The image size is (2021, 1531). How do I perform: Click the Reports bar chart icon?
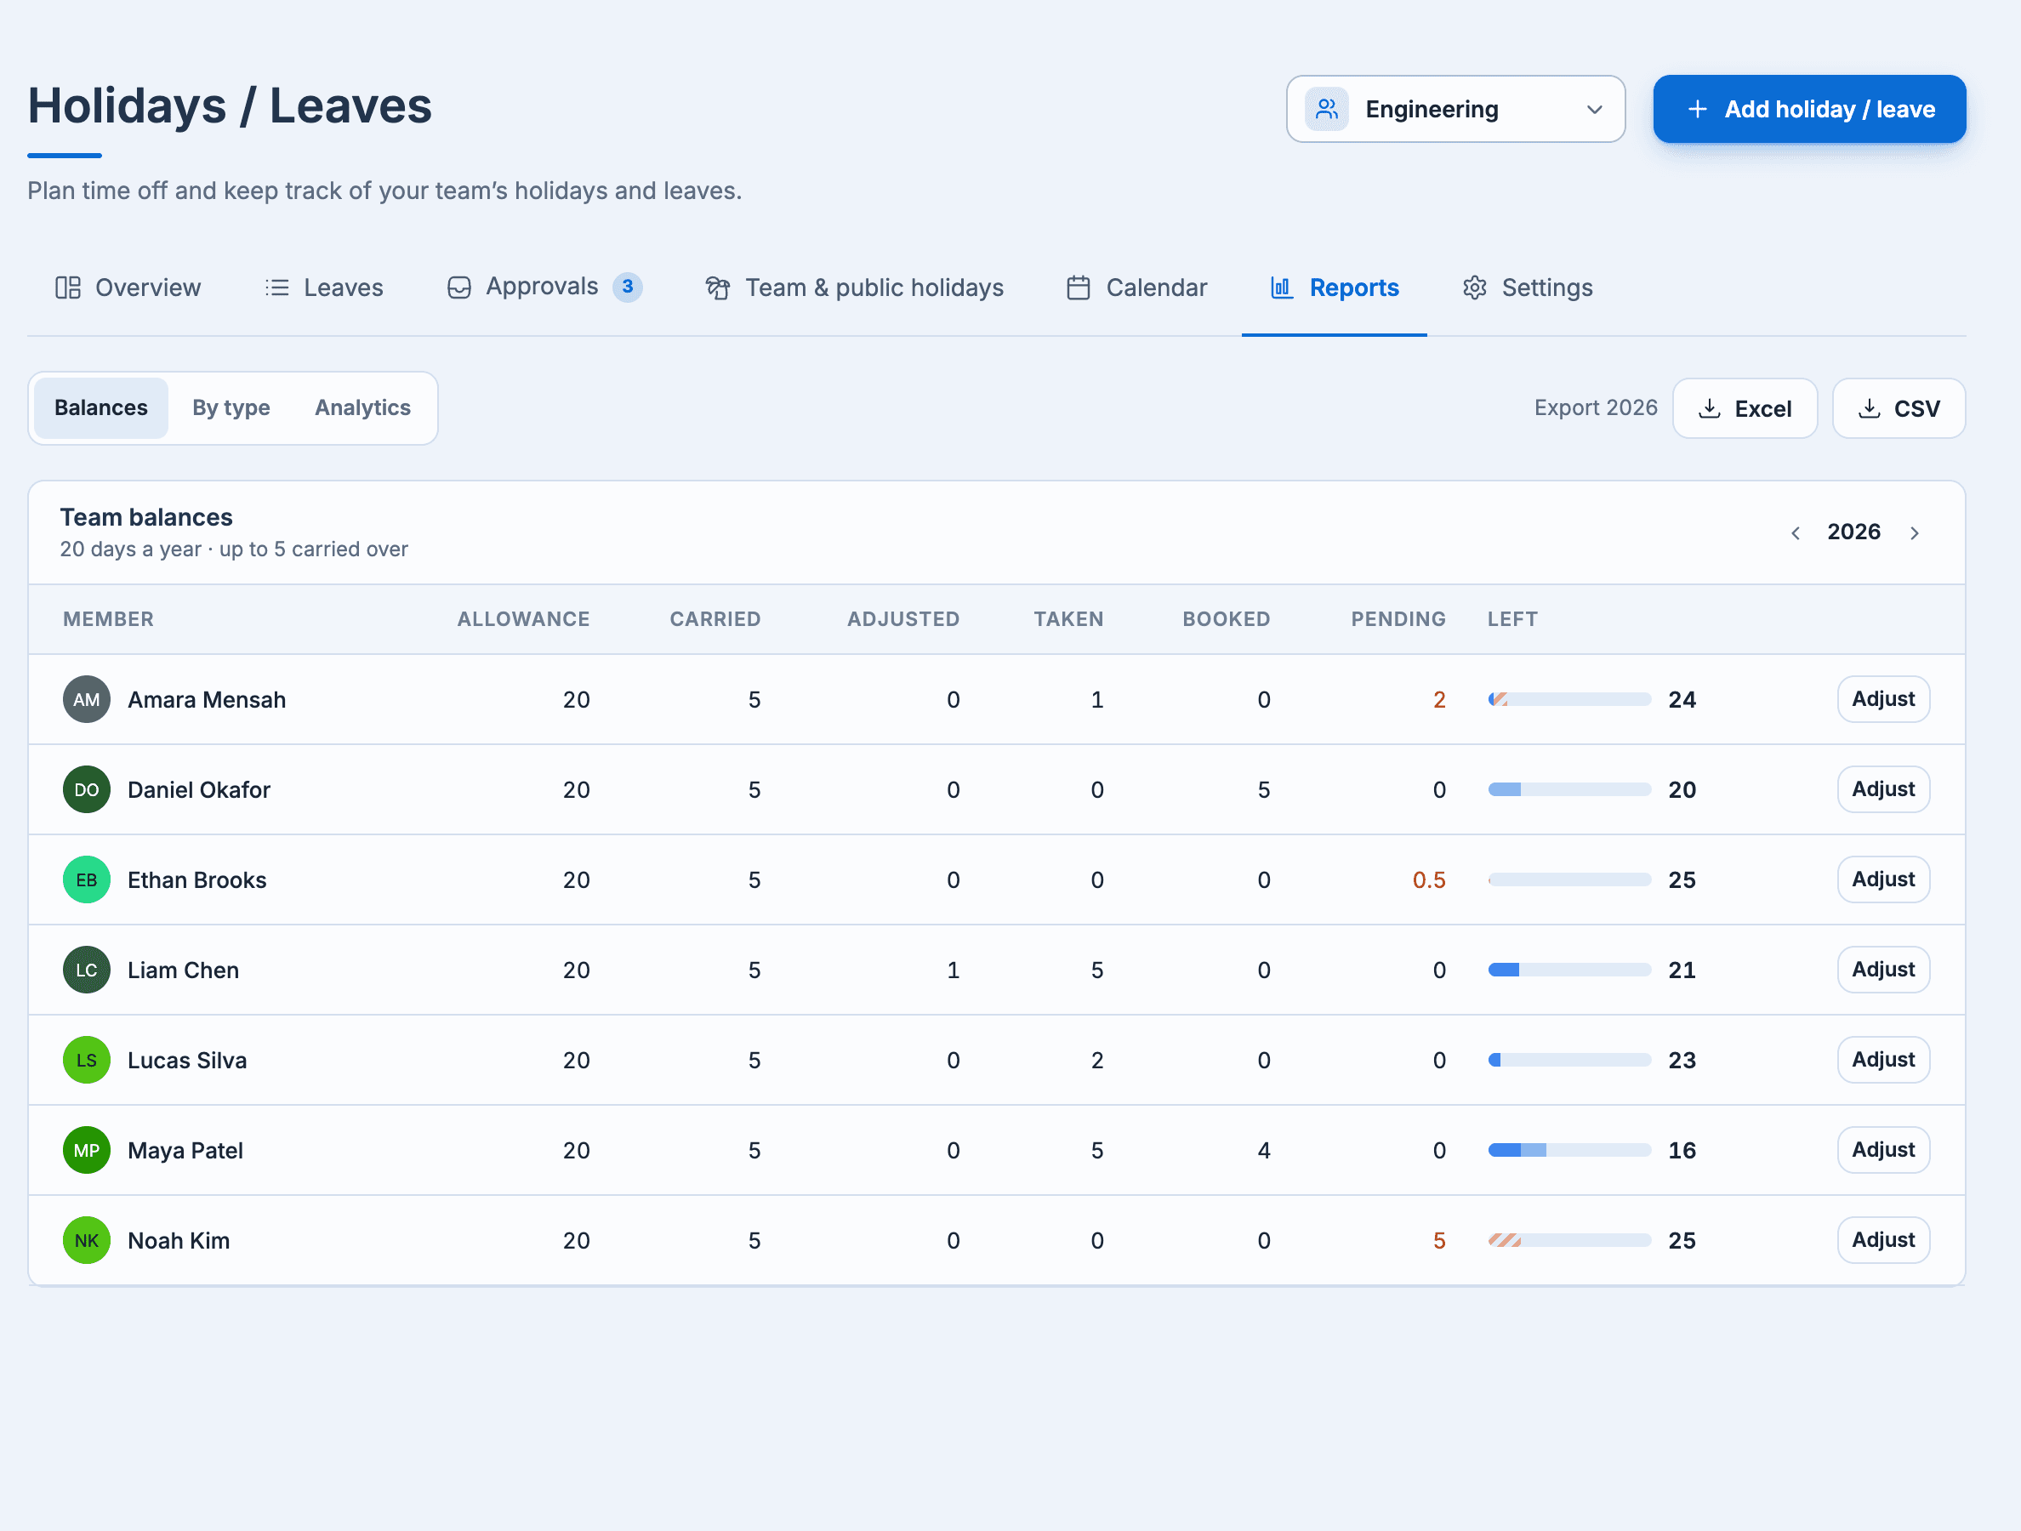coord(1281,287)
